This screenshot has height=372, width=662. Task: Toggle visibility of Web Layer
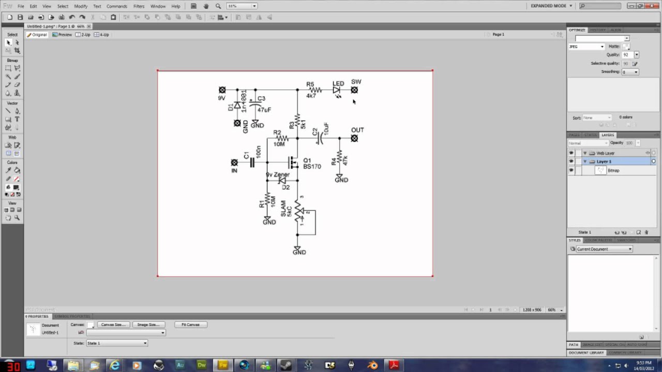pos(571,153)
